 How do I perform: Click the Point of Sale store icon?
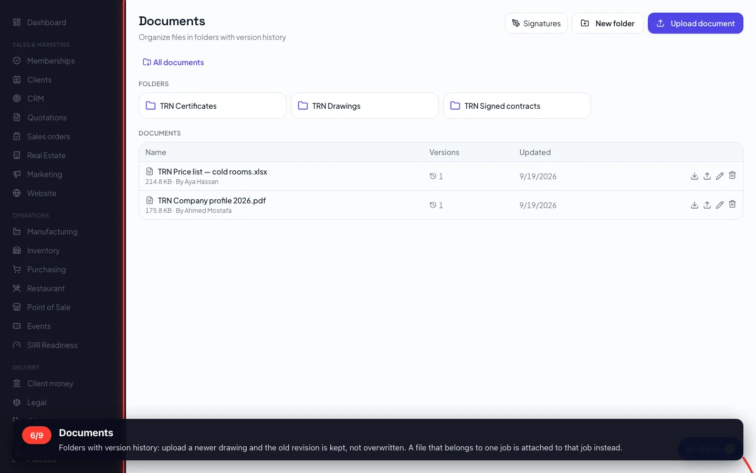[x=17, y=307]
